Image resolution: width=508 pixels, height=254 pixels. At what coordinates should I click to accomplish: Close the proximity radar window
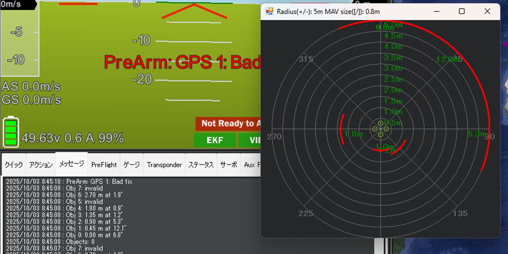tap(487, 11)
